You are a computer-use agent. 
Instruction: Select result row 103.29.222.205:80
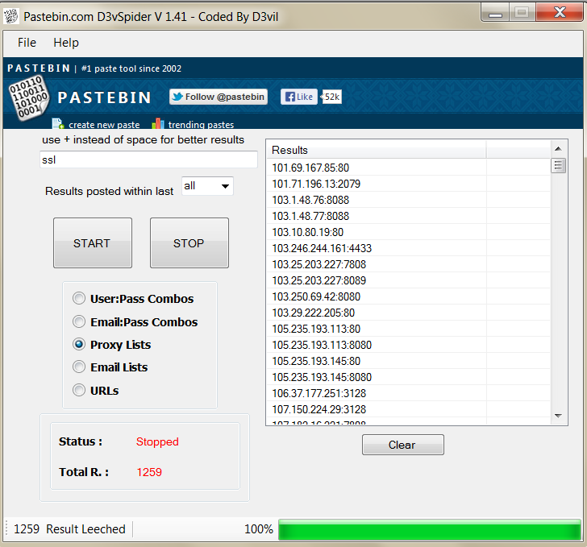409,313
